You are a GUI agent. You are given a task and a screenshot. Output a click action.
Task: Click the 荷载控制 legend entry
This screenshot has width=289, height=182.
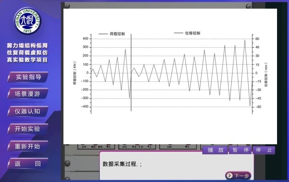pyautogui.click(x=111, y=34)
